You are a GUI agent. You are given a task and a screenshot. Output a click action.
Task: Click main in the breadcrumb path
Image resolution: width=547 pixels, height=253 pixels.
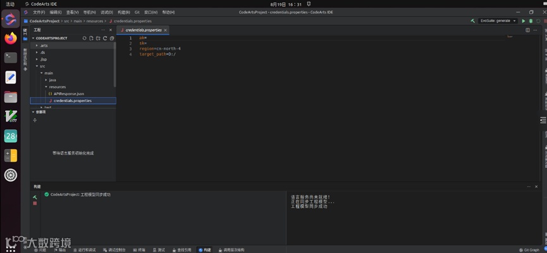pos(77,21)
